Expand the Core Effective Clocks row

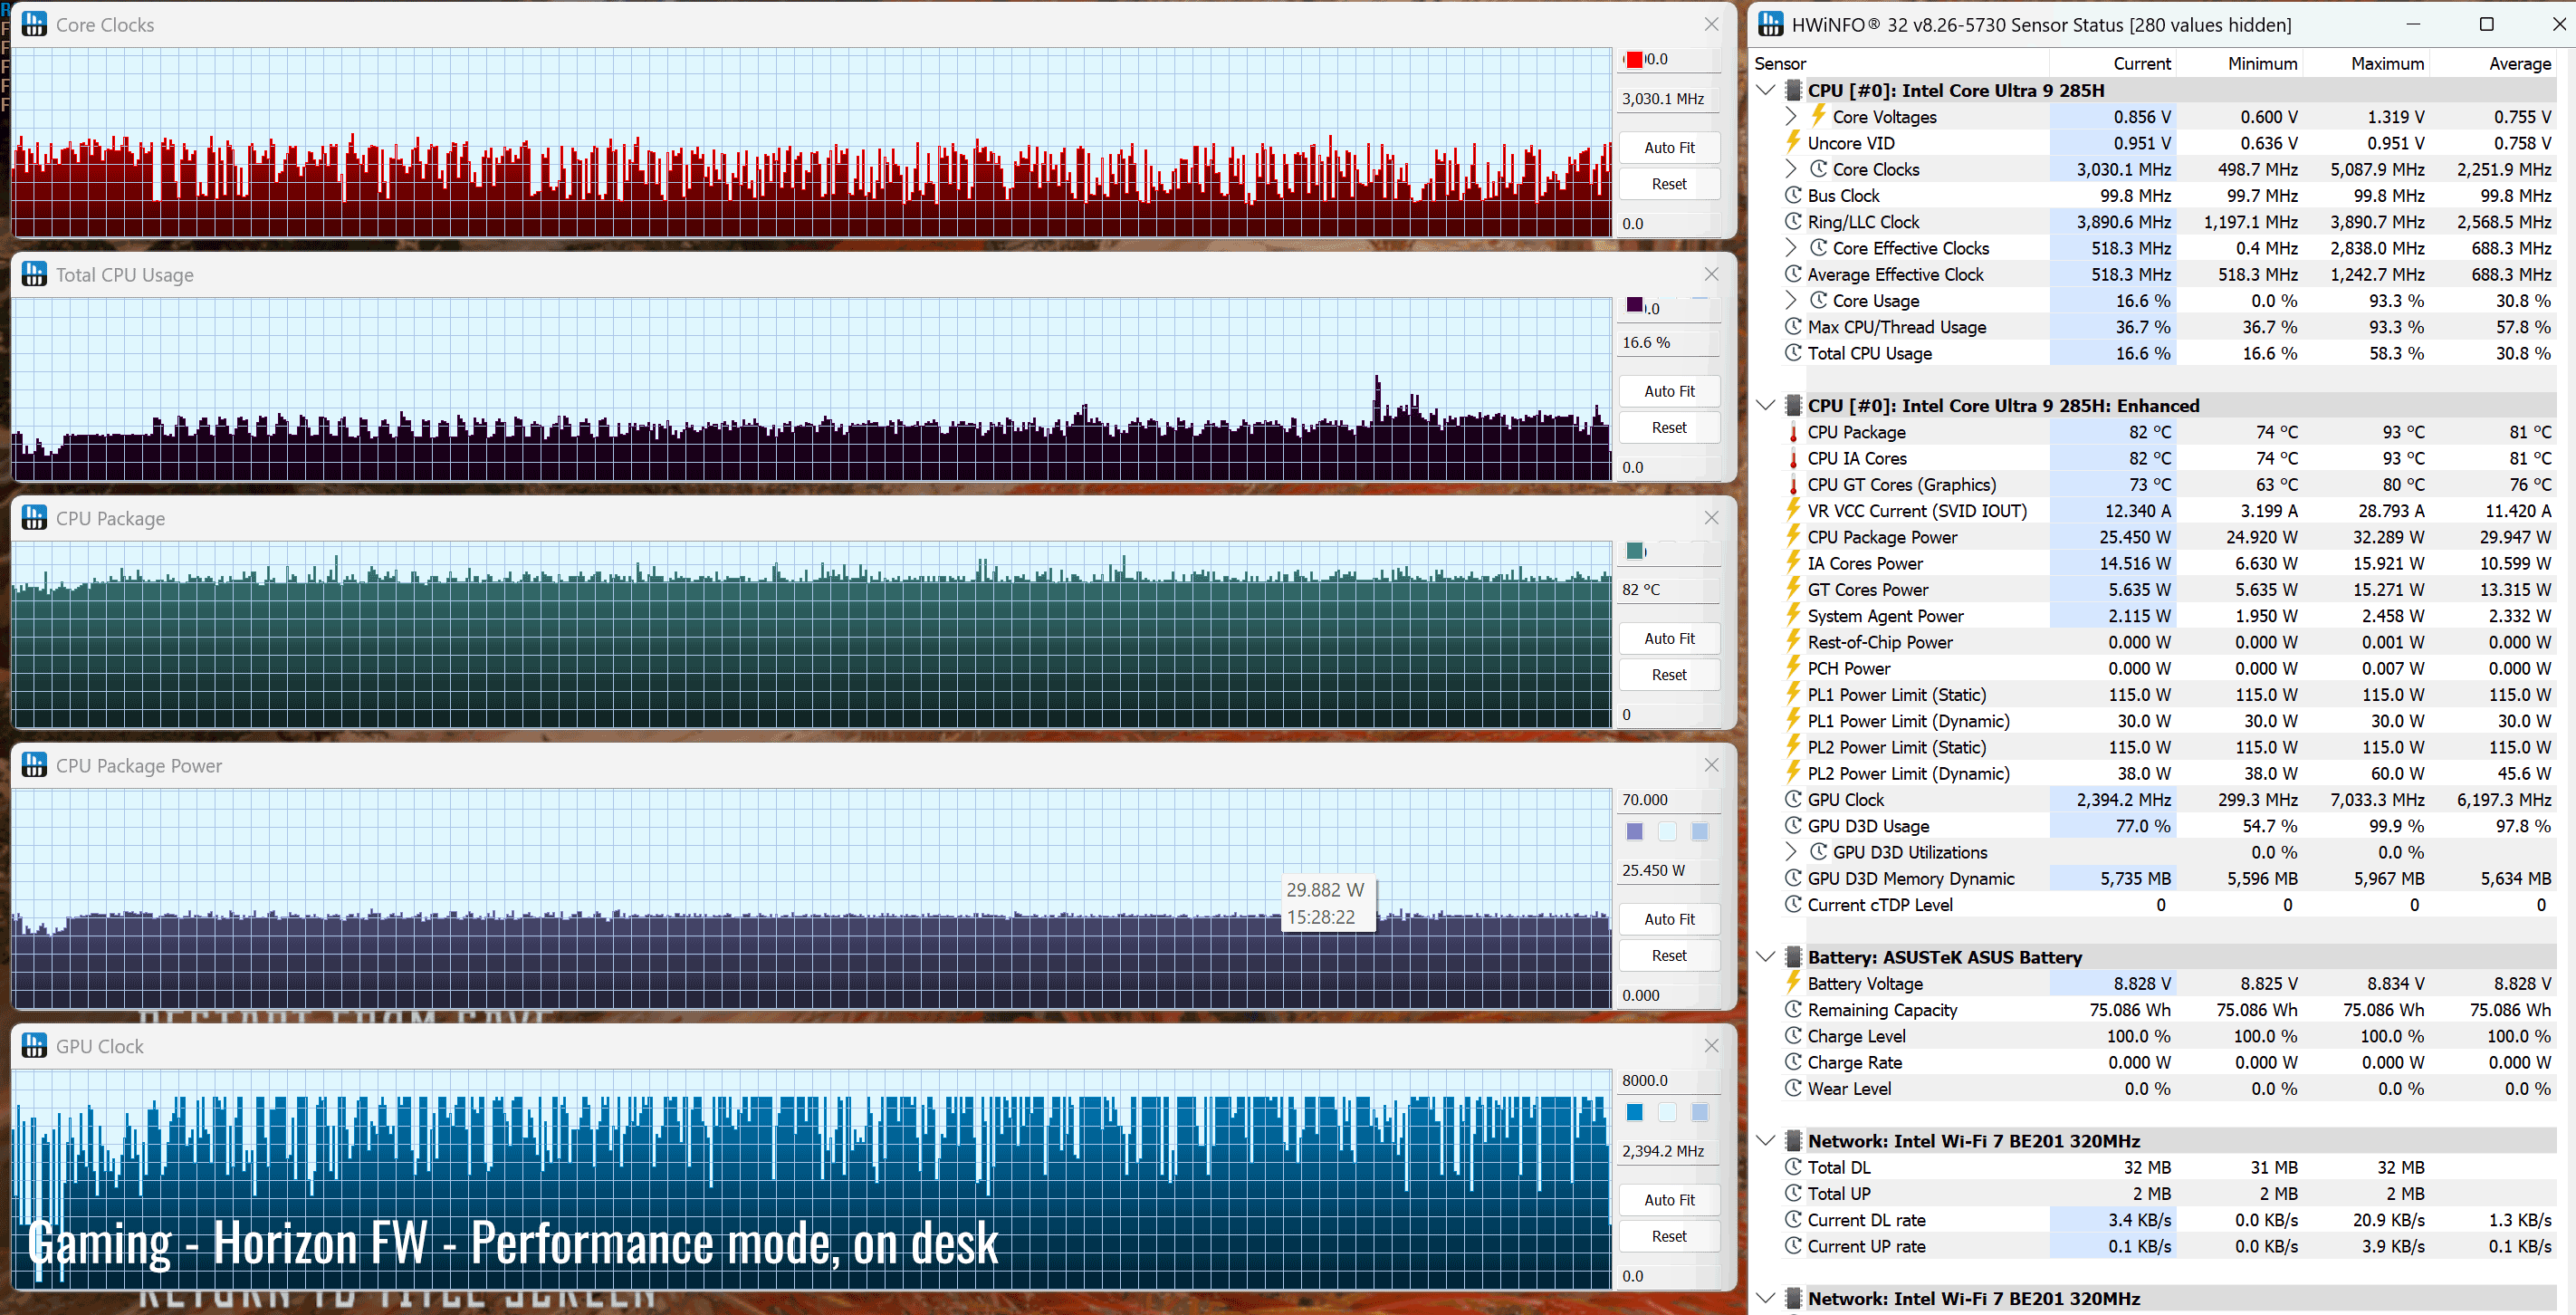(x=1791, y=248)
